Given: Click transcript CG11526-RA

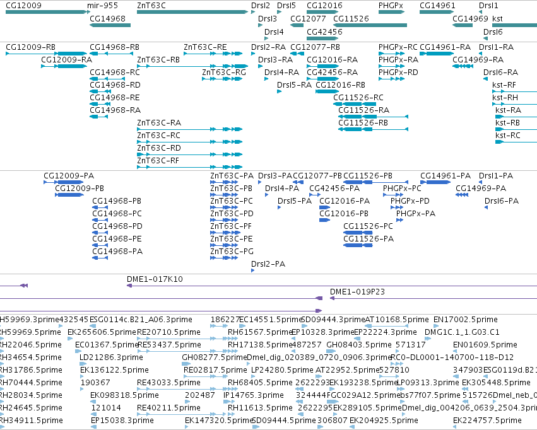Looking at the screenshot, I should pos(374,117).
